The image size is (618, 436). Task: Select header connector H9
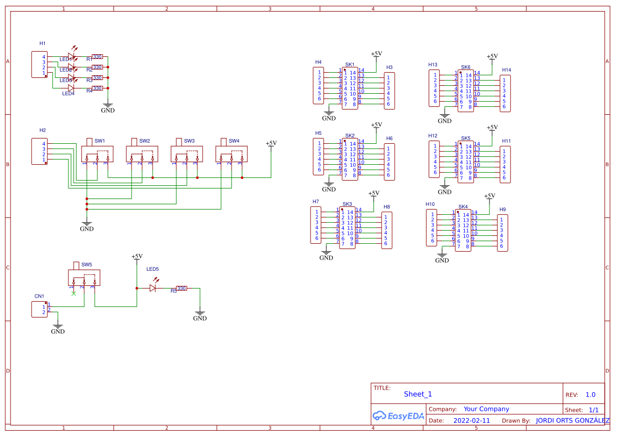click(502, 232)
